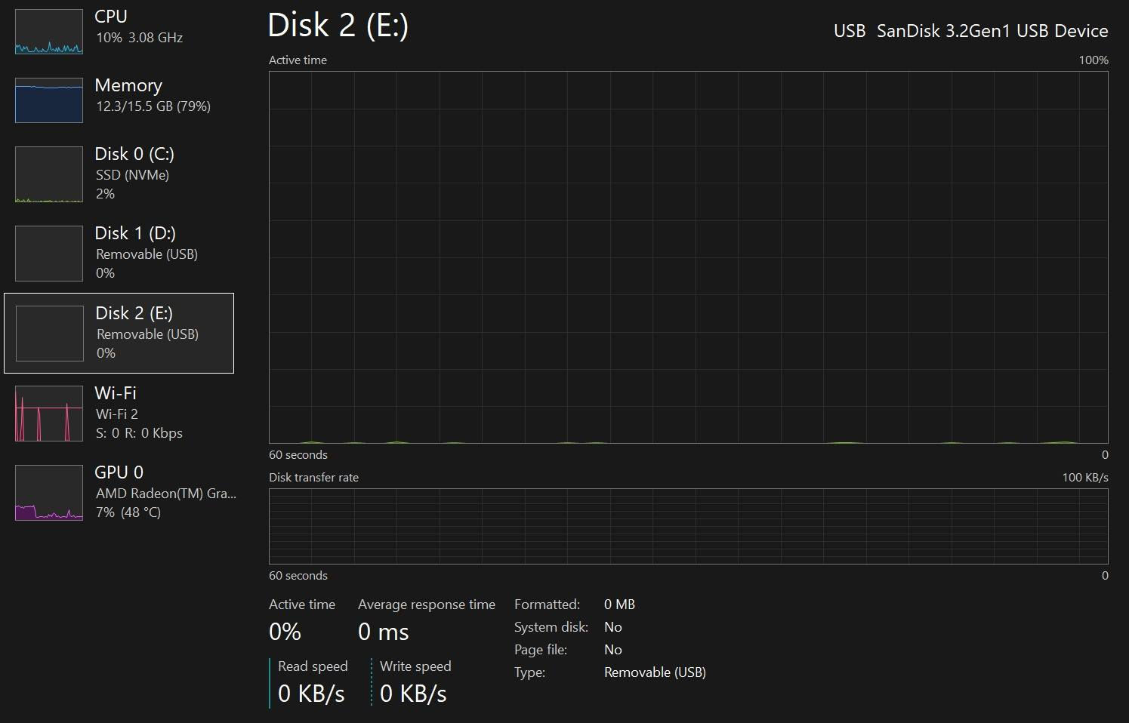This screenshot has width=1129, height=723.
Task: Click the Average response time 0 ms value
Action: (383, 632)
